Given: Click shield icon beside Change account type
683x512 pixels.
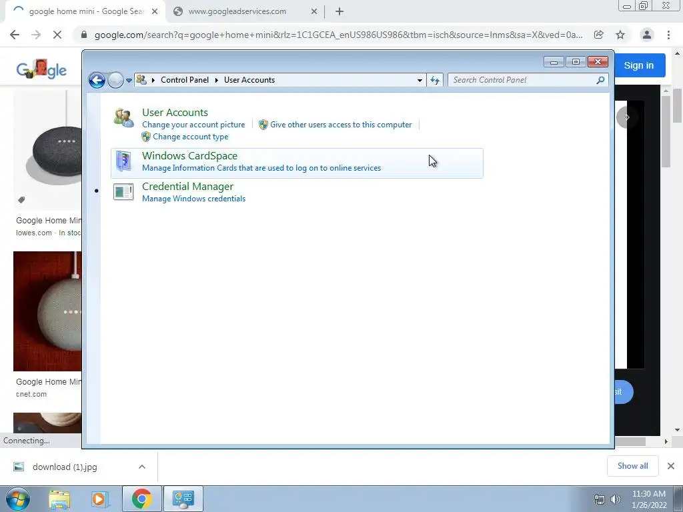Looking at the screenshot, I should coord(146,137).
